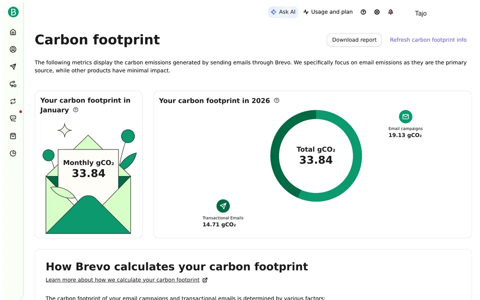Screen dimensions: 480x300
Task: Click 'How Brevo calculates your carbon footprint' heading
Action: click(176, 266)
